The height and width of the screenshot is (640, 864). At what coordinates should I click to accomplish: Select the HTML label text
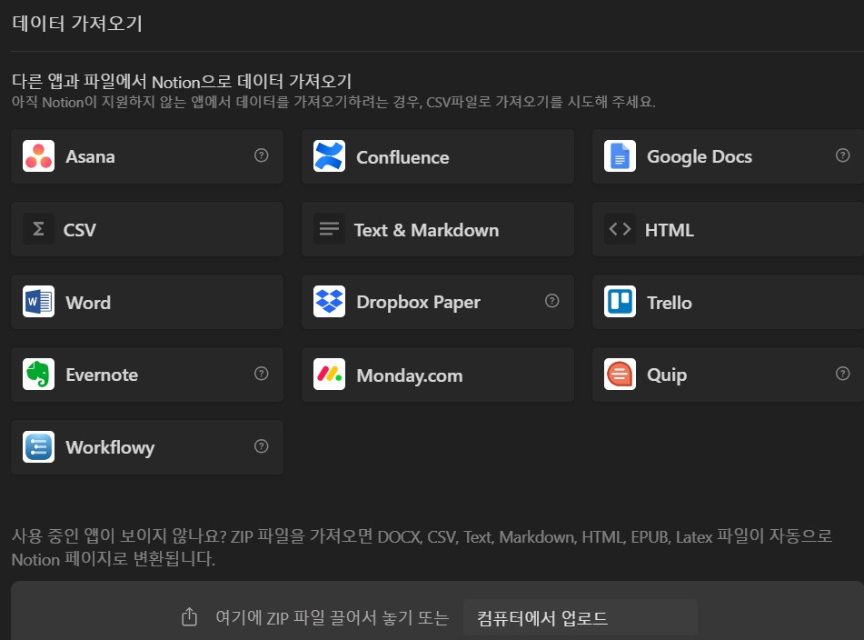[669, 230]
